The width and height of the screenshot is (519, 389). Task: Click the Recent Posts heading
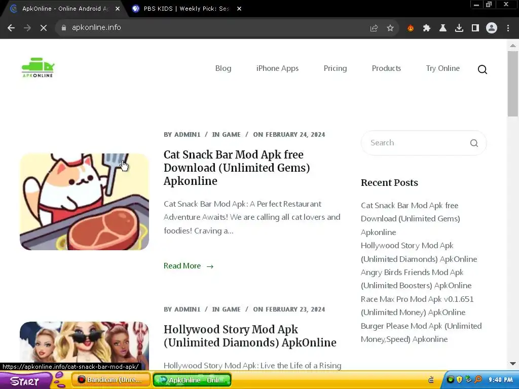pyautogui.click(x=389, y=182)
